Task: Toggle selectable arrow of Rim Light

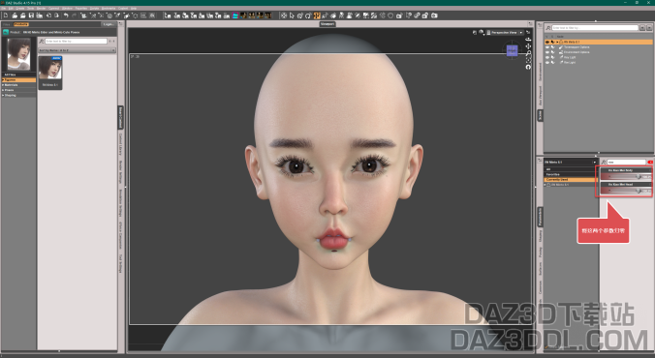Action: [x=552, y=62]
